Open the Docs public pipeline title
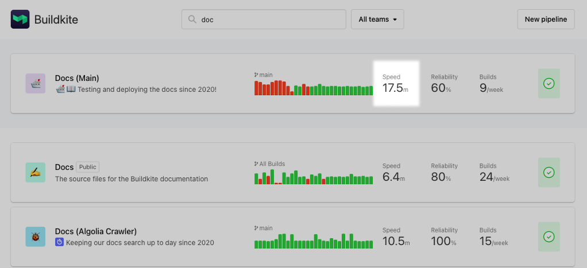587x268 pixels. [x=64, y=167]
